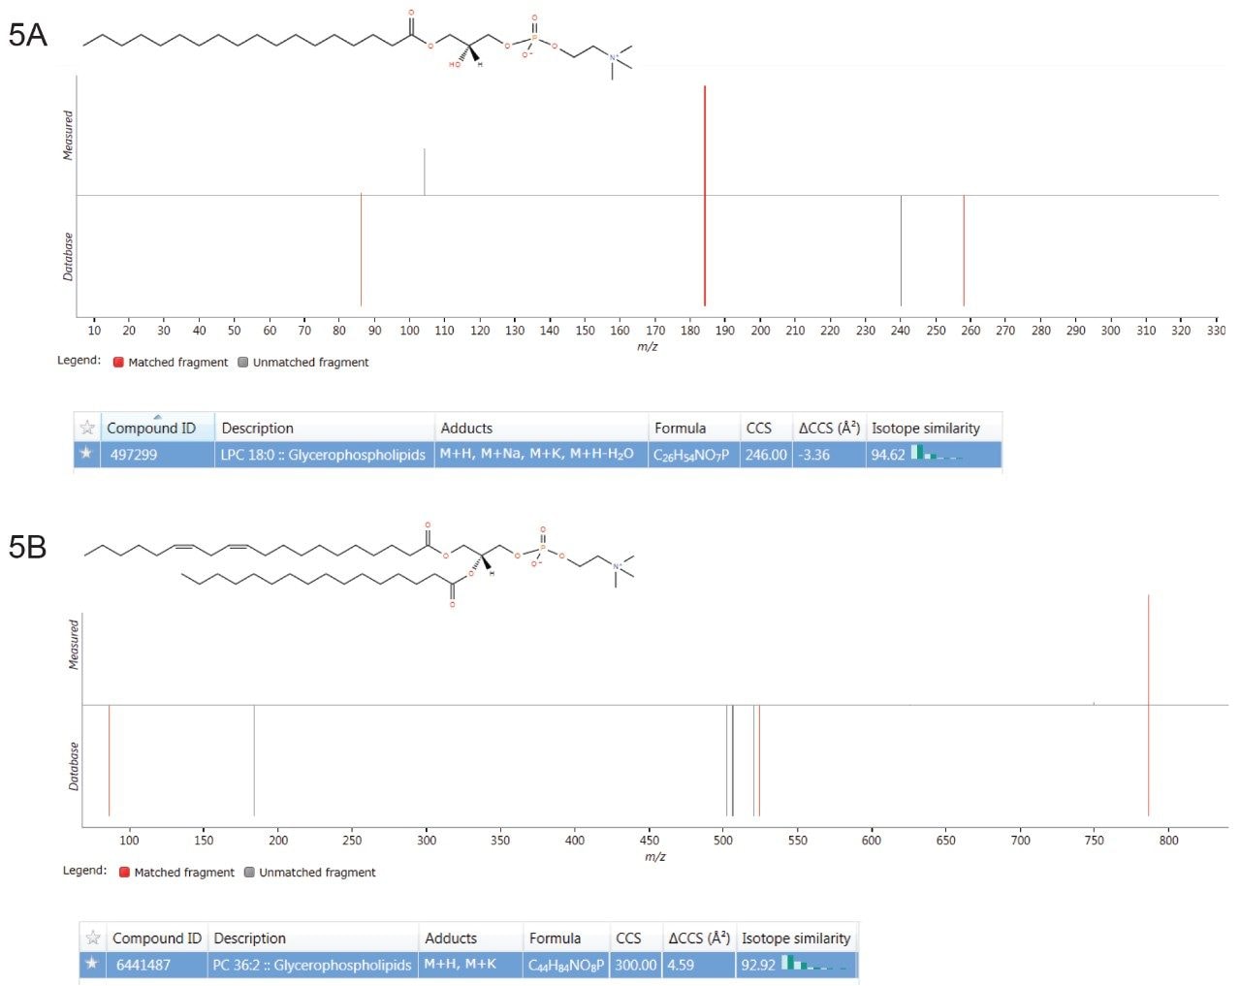Click the sort arrow above Compound ID in the 5A table

157,417
